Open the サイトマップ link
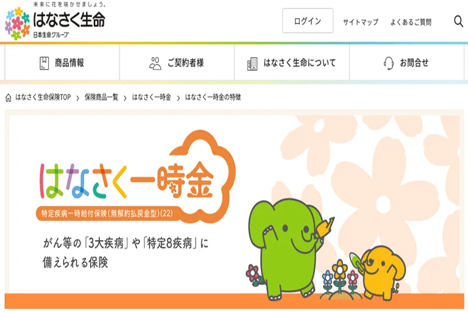Image resolution: width=468 pixels, height=312 pixels. click(361, 22)
